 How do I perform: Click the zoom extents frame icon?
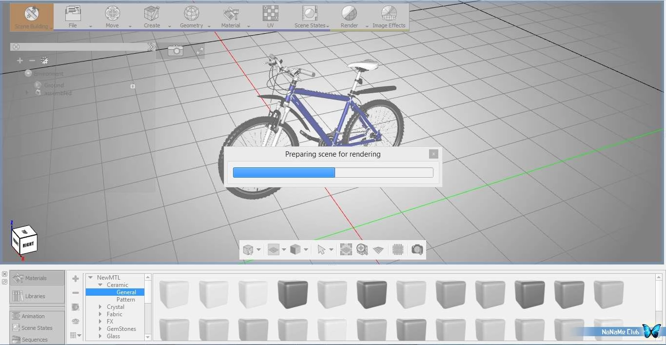pos(346,250)
